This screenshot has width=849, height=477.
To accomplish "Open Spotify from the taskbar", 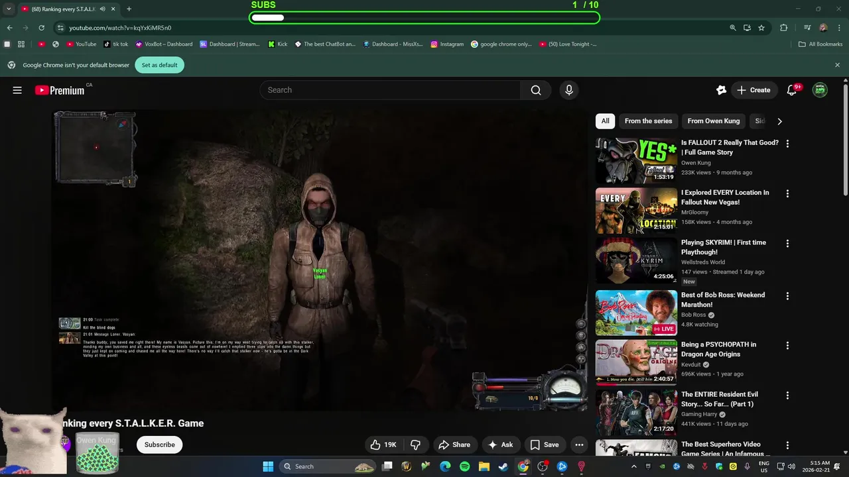I will pos(464,466).
